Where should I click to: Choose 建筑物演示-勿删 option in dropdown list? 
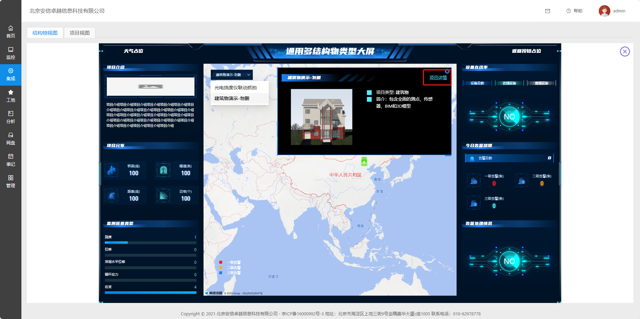coord(232,98)
